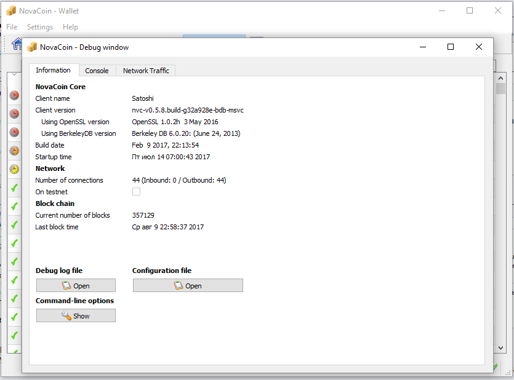Click the Block chain section heading

coord(55,204)
